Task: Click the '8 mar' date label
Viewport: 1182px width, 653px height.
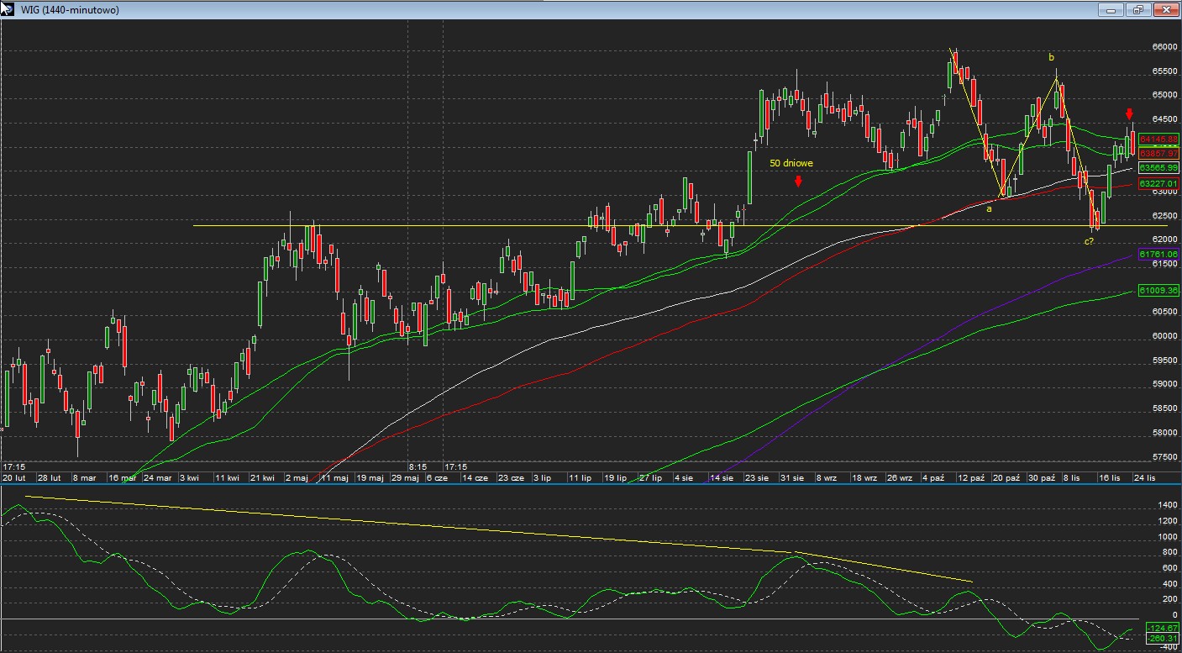Action: click(86, 477)
